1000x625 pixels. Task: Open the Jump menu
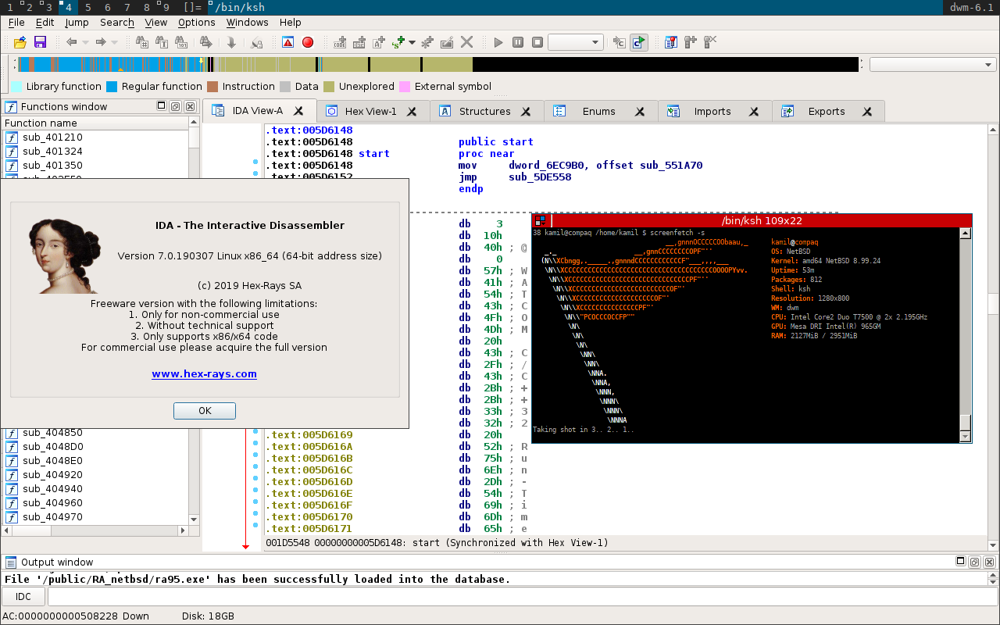77,23
